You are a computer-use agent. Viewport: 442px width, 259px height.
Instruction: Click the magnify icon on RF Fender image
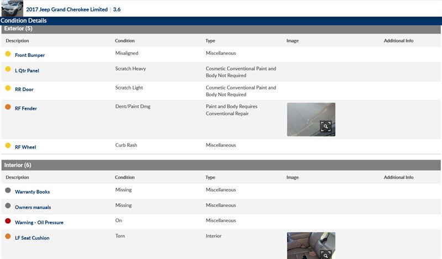[326, 126]
